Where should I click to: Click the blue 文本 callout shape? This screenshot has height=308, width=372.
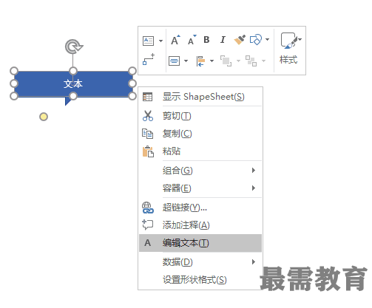[x=73, y=84]
